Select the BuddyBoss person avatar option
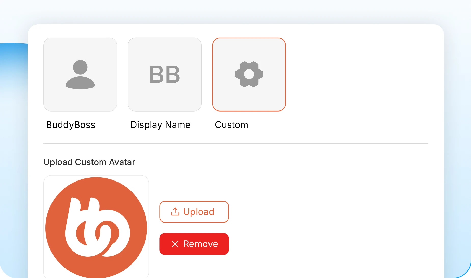The image size is (471, 278). [x=80, y=75]
